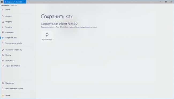Choose Выложить в Remix 3D

click(x=14, y=50)
